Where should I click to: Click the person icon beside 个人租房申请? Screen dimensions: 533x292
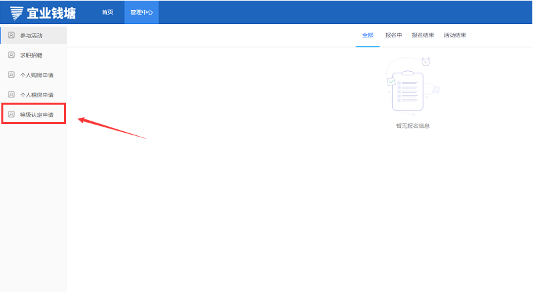(11, 95)
